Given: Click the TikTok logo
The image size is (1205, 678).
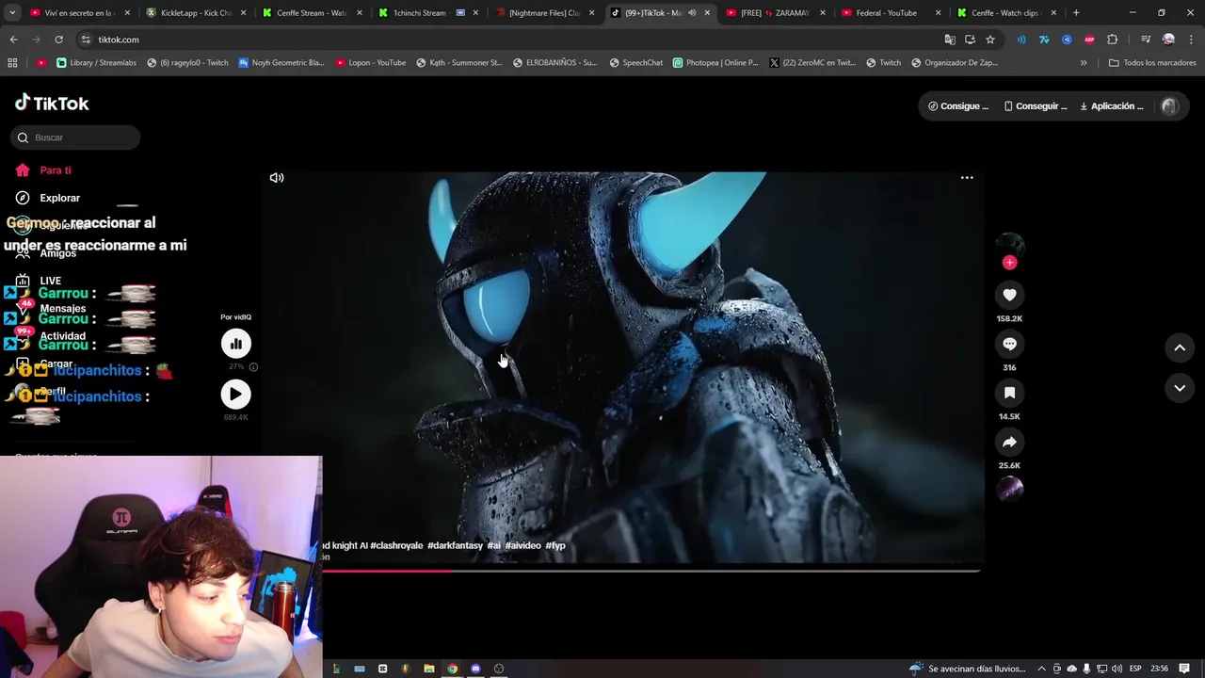Looking at the screenshot, I should [52, 103].
